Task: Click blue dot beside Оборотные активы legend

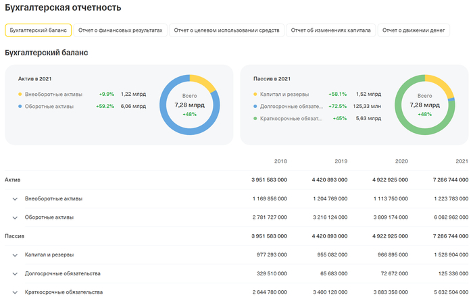Action: (20, 106)
